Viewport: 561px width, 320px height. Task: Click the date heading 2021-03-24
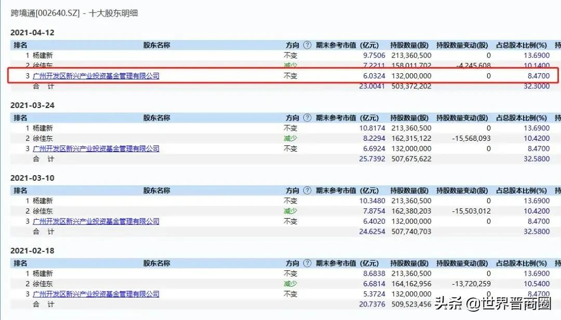click(x=32, y=105)
